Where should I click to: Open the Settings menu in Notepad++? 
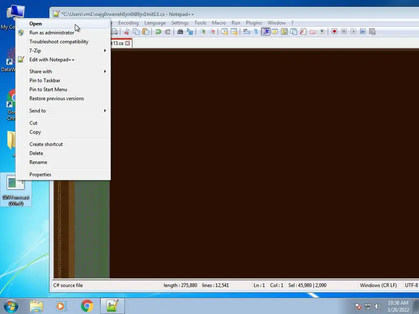180,23
